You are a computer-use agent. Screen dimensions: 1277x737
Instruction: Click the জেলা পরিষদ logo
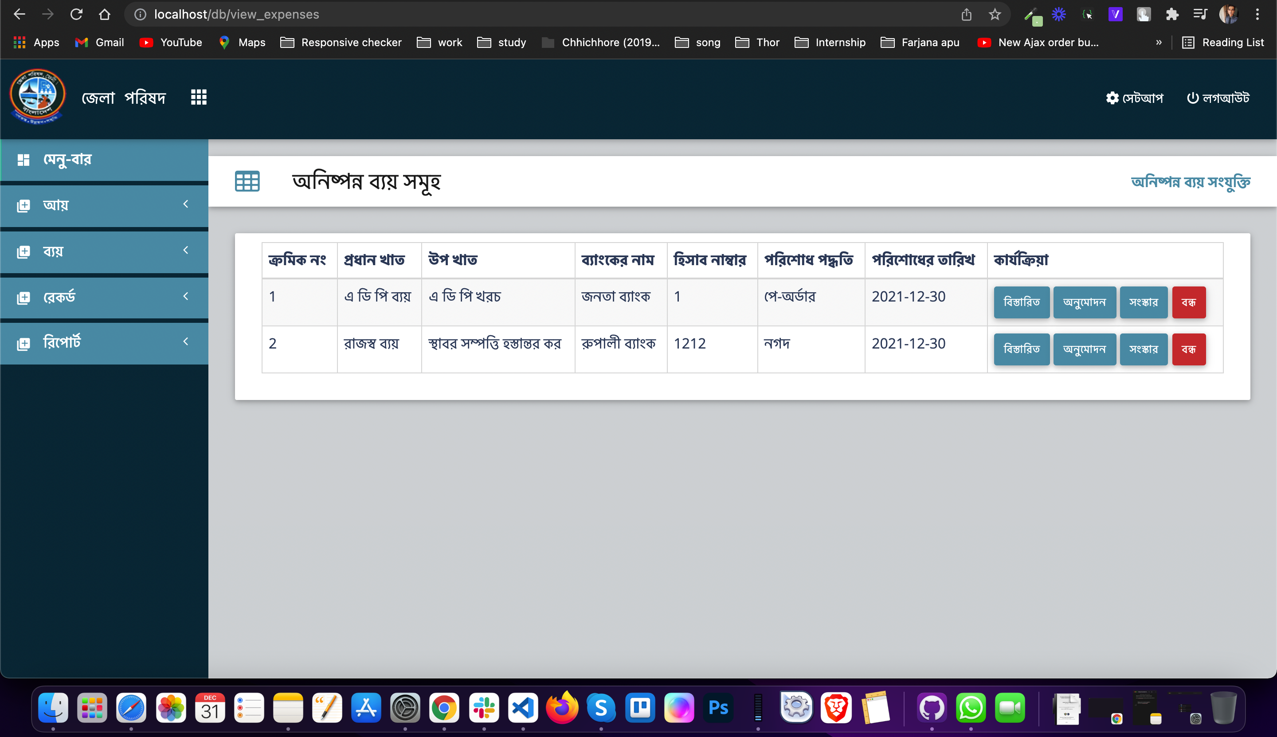pos(37,97)
